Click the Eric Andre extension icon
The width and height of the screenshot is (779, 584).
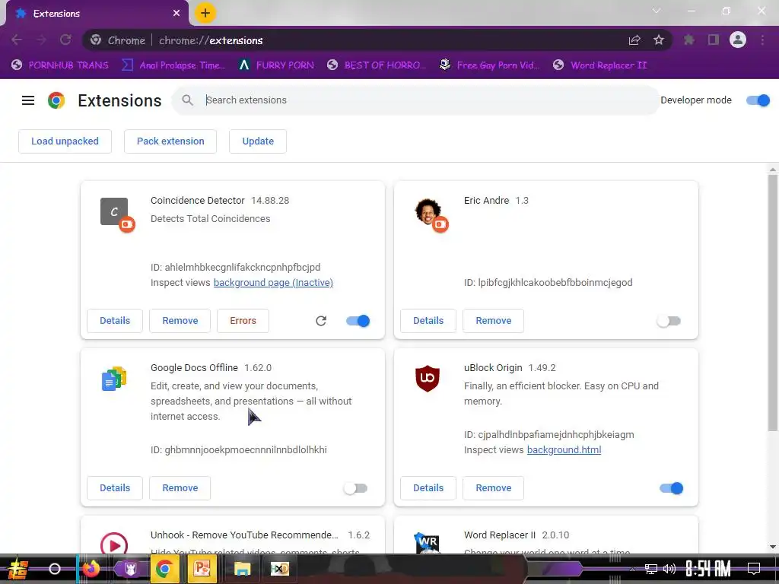click(x=428, y=213)
